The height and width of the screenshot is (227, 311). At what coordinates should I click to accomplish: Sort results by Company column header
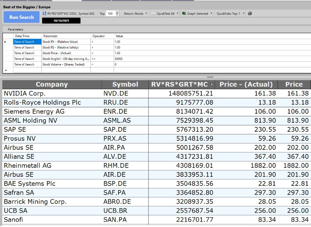pyautogui.click(x=52, y=84)
